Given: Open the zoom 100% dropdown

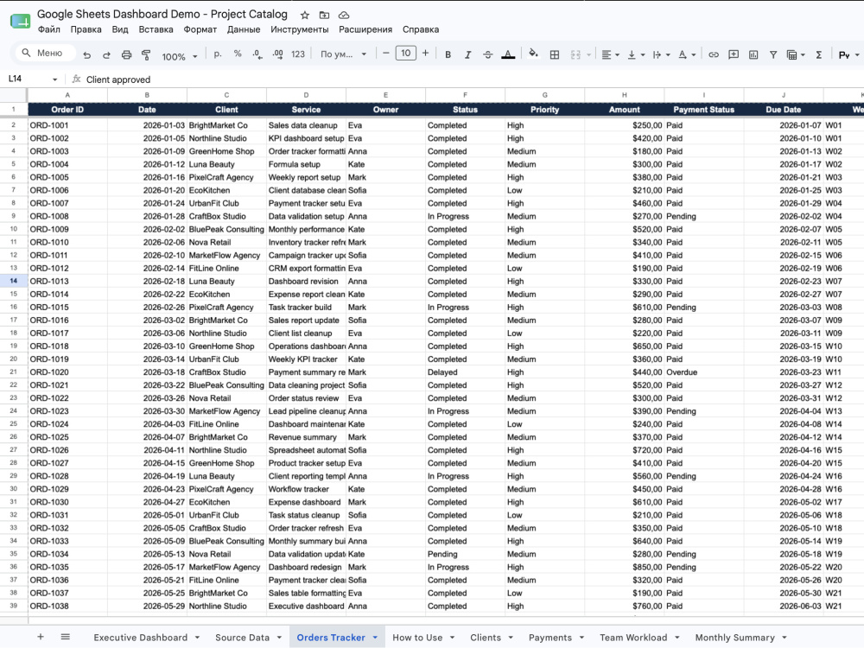Looking at the screenshot, I should pos(180,56).
